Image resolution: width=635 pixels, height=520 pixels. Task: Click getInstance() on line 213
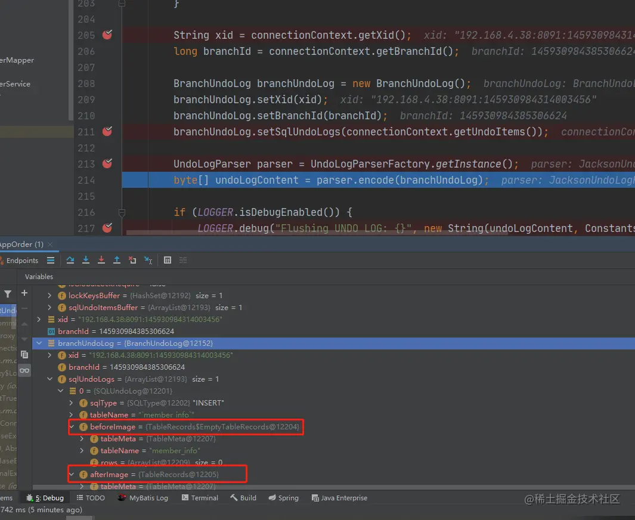(x=474, y=164)
